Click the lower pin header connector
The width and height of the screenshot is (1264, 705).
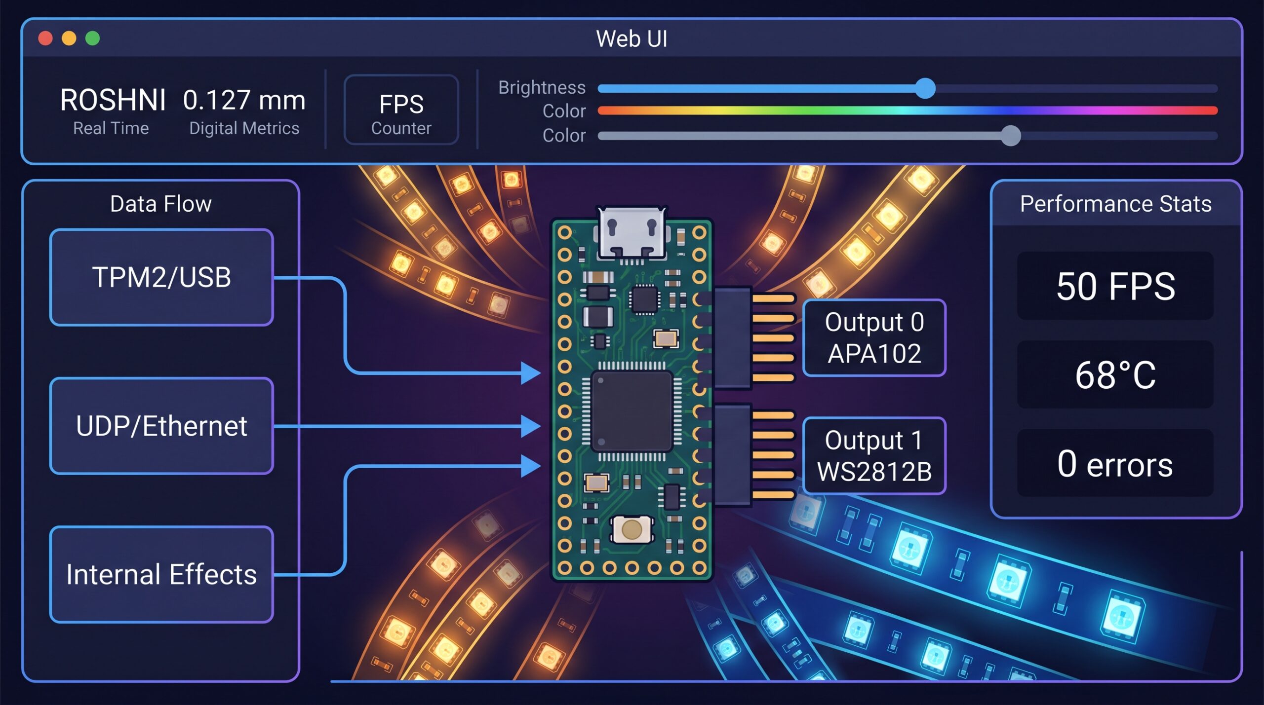(732, 455)
